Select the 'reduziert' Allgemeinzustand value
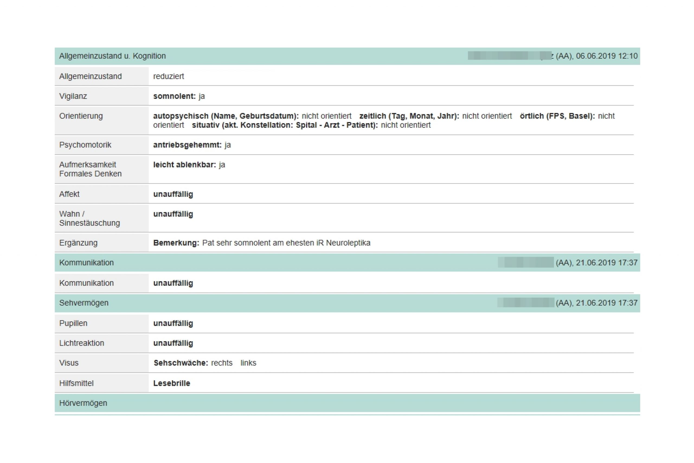 click(x=168, y=76)
